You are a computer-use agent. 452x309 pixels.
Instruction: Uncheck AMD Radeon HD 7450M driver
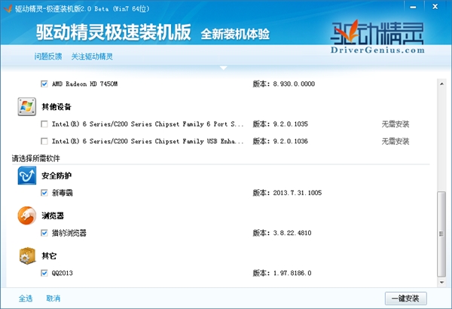click(x=44, y=84)
